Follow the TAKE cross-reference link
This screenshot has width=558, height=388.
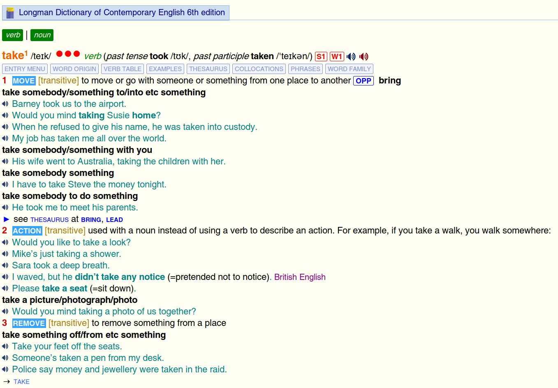click(21, 382)
